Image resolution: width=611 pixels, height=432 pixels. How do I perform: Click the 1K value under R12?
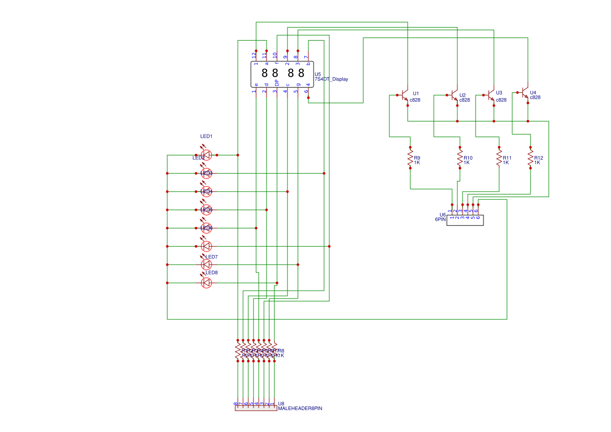point(537,163)
